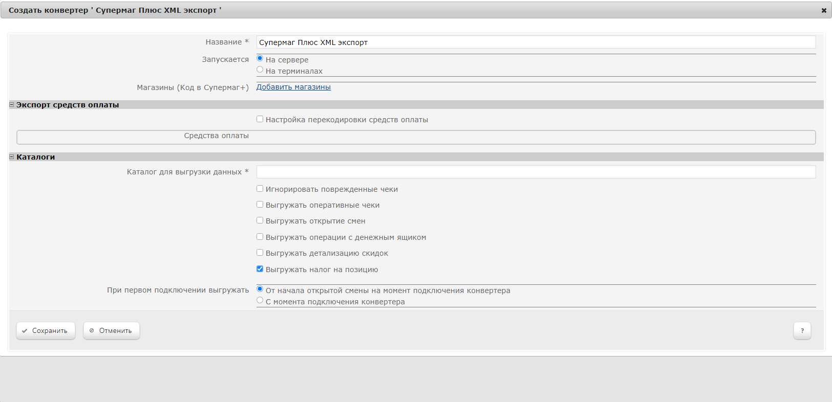
Task: Collapse the Экспорт средств оплаты section
Action: click(x=12, y=105)
